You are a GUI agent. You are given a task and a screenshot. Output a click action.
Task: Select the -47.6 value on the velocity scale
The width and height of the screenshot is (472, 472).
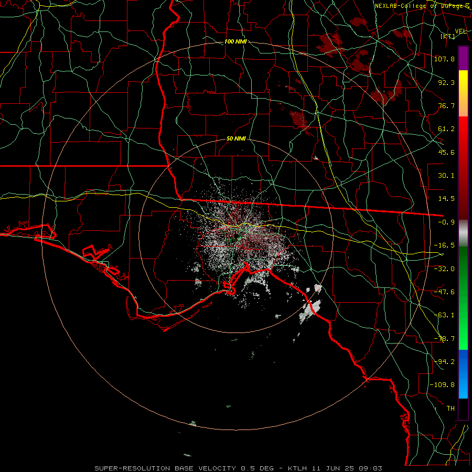445,292
